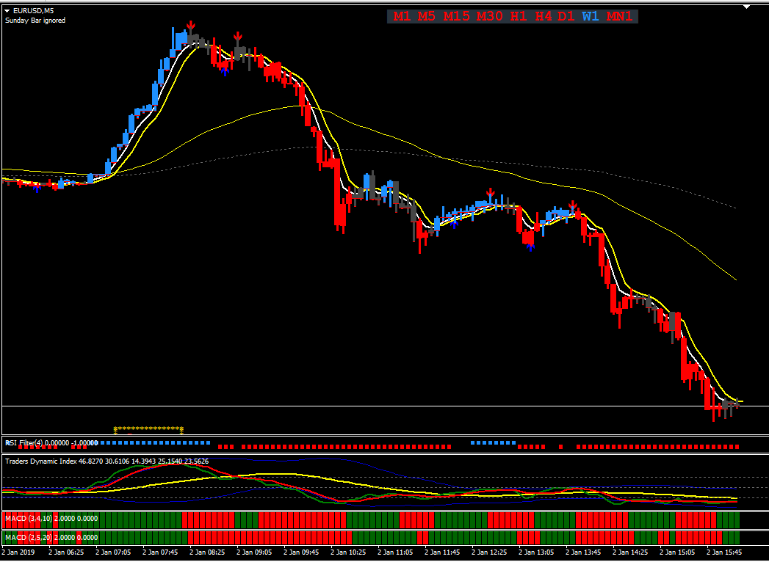Select the yellow dotted bracket marker above RSI Filter
Viewport: 769px width, 562px height.
[x=148, y=430]
